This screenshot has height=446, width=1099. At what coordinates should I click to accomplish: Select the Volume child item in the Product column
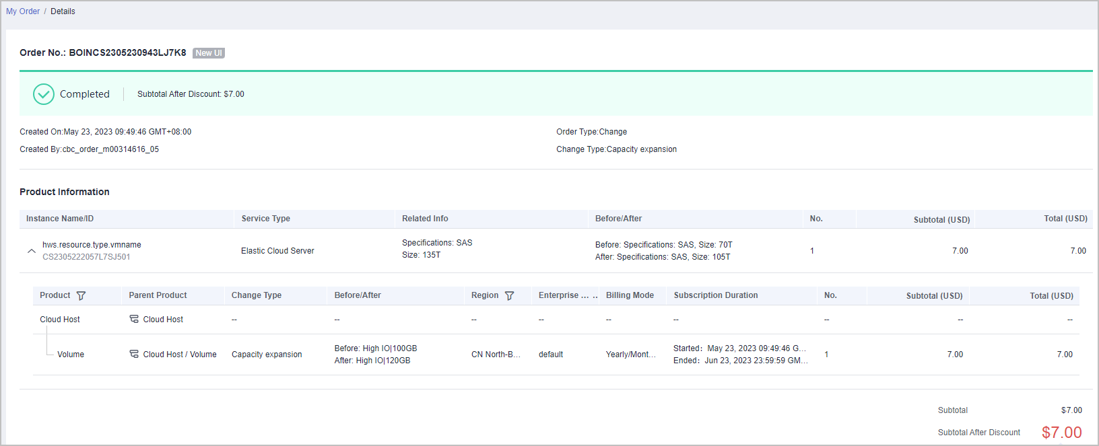pyautogui.click(x=71, y=355)
